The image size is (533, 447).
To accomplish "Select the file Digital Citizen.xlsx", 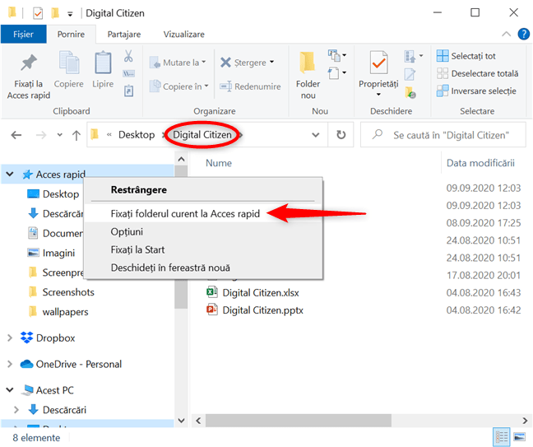I will coord(253,292).
